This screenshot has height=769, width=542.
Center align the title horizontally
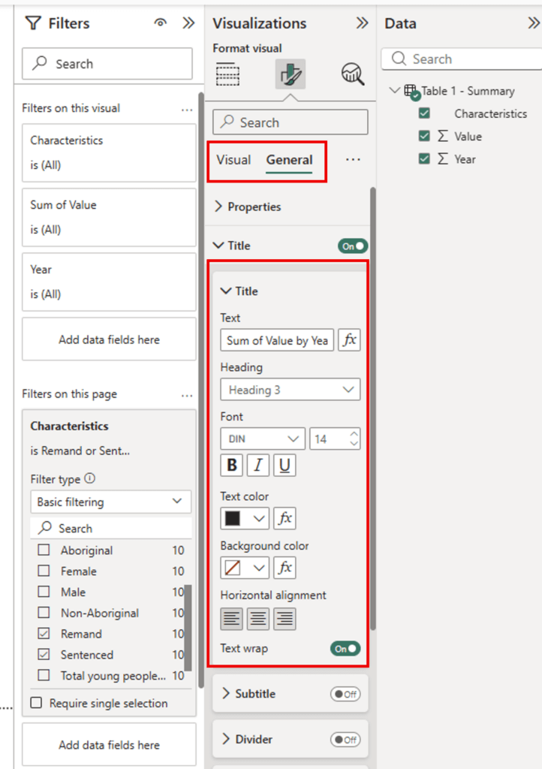coord(258,619)
